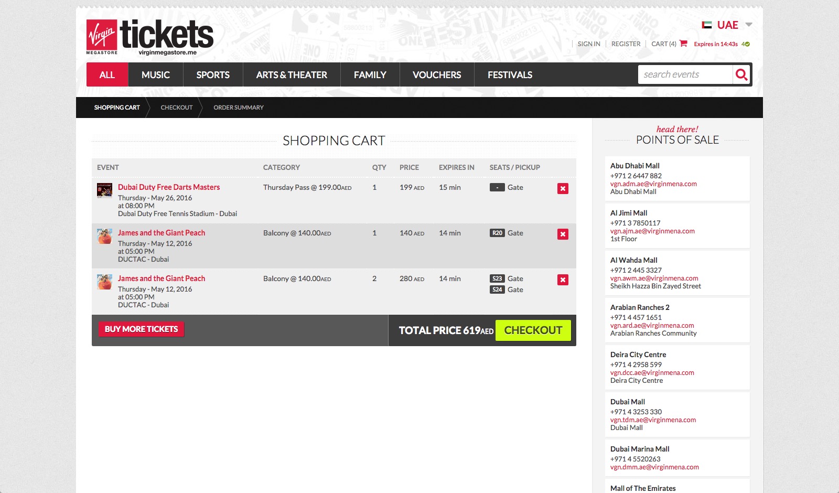Focus the search events input field
The image size is (839, 493).
pos(684,75)
